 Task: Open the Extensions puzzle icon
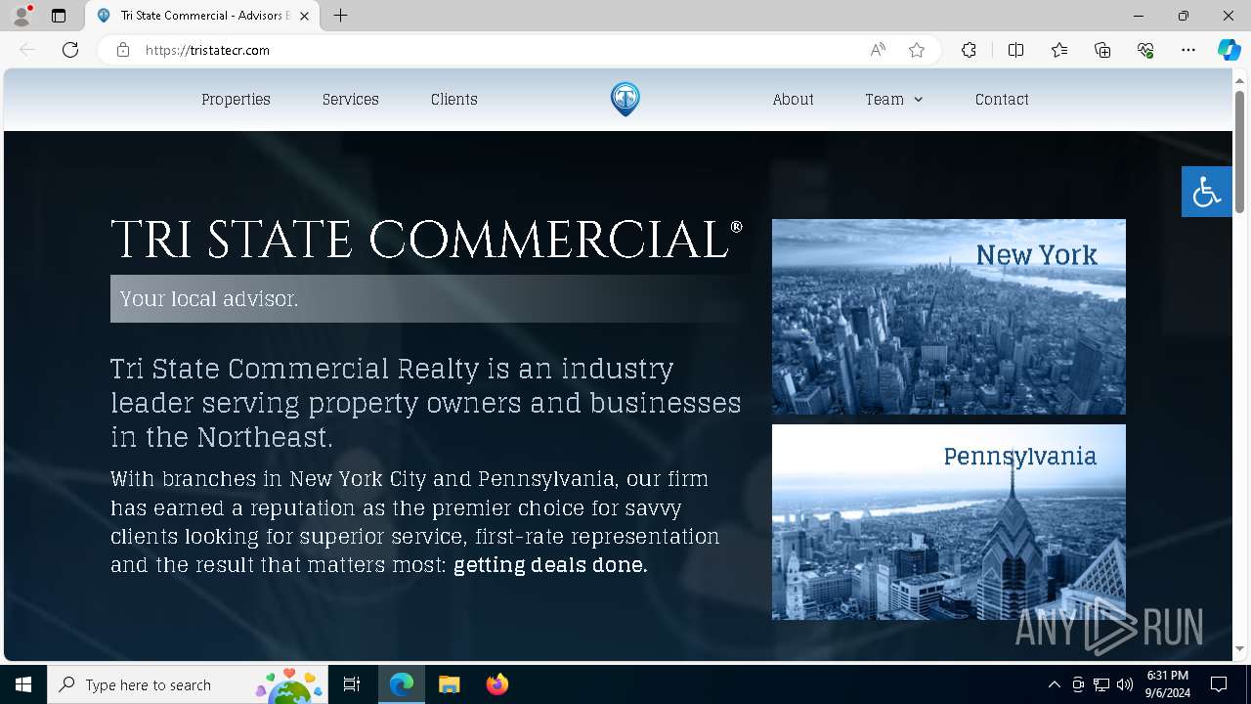click(969, 50)
